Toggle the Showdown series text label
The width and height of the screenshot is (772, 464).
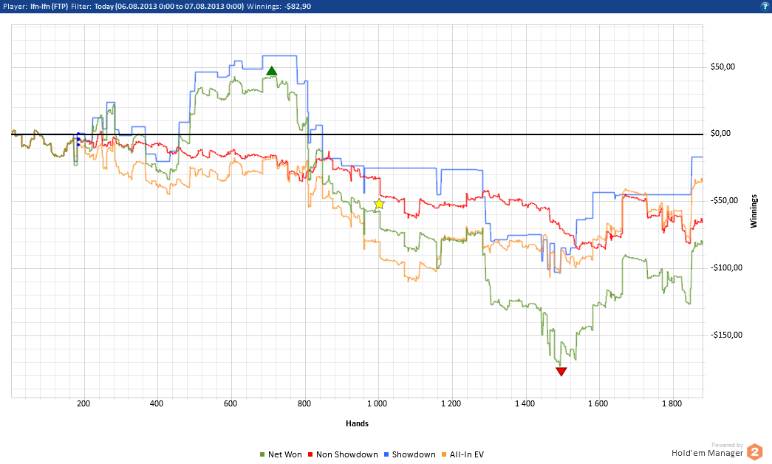click(414, 455)
